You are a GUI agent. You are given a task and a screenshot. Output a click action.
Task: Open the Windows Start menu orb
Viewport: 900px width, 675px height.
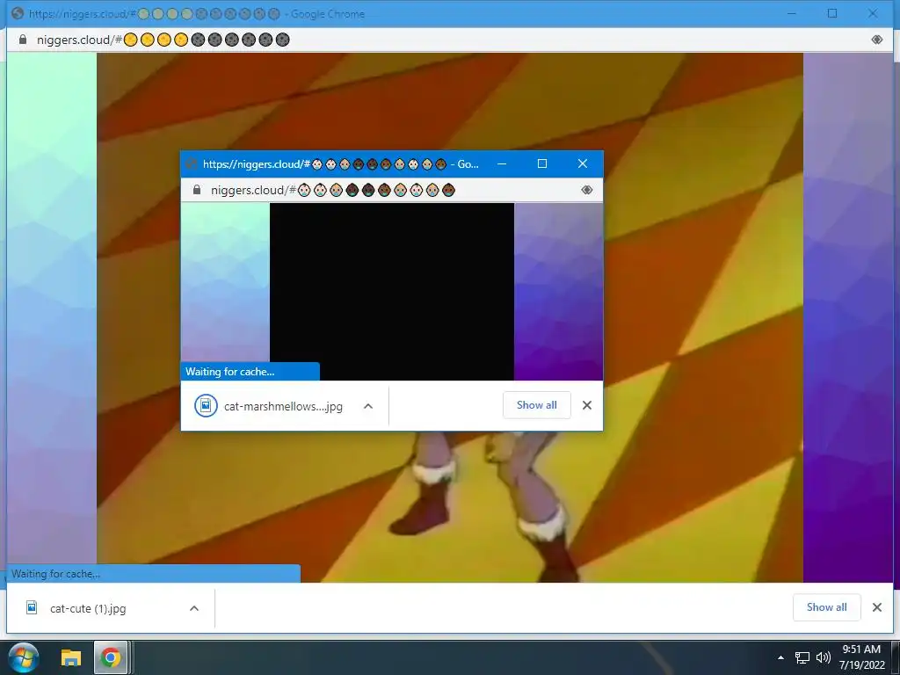pyautogui.click(x=24, y=657)
